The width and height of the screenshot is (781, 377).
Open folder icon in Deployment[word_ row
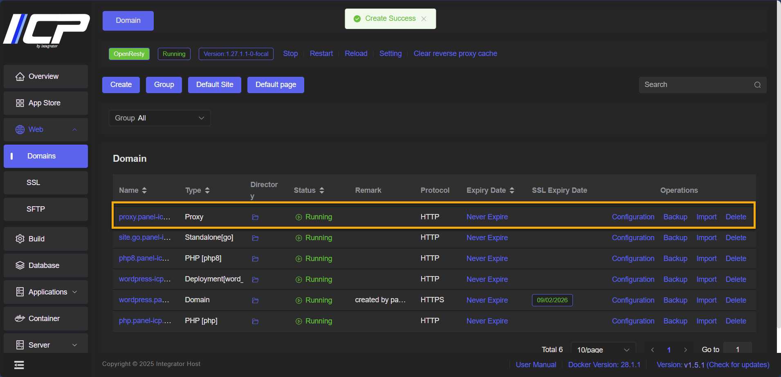pos(255,280)
